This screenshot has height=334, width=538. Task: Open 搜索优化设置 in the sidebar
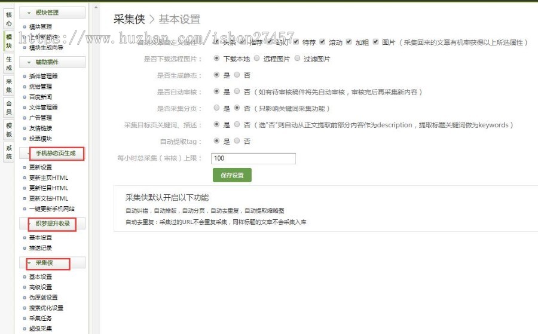click(x=46, y=308)
